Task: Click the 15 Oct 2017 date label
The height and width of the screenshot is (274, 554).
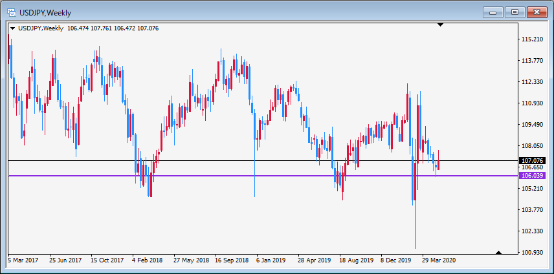Action: pos(107,260)
